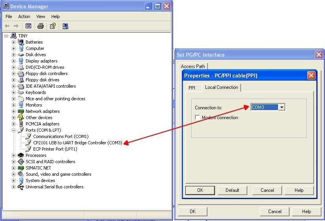Click Default button in Properties dialog

tap(232, 190)
